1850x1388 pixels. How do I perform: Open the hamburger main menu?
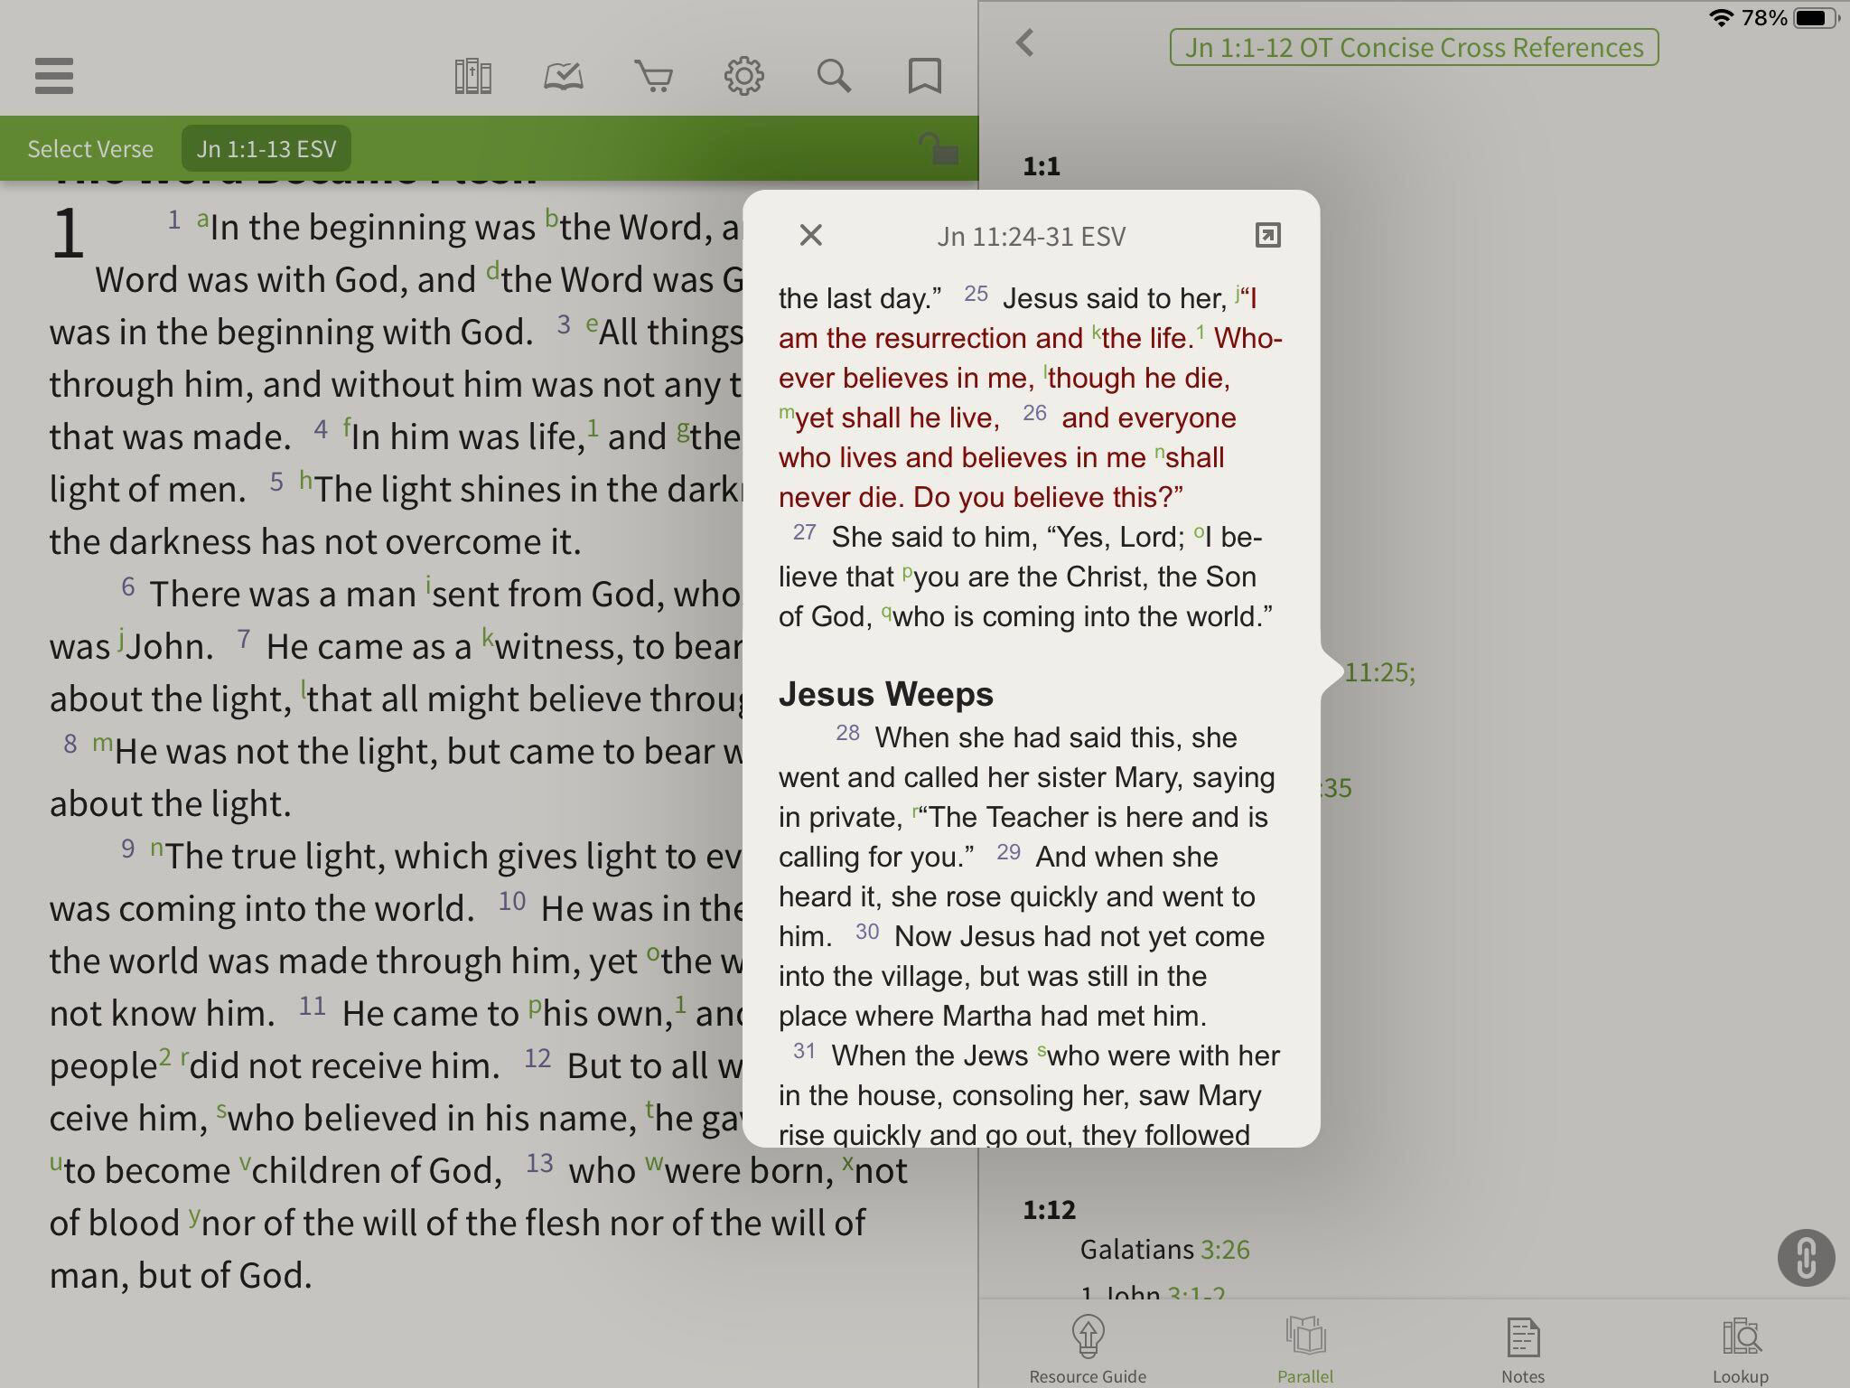pos(54,76)
